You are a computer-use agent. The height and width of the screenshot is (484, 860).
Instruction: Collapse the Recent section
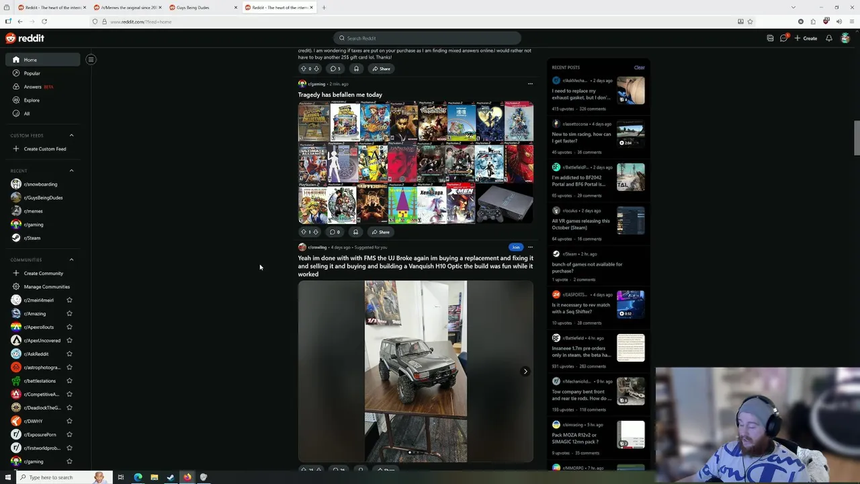71,171
